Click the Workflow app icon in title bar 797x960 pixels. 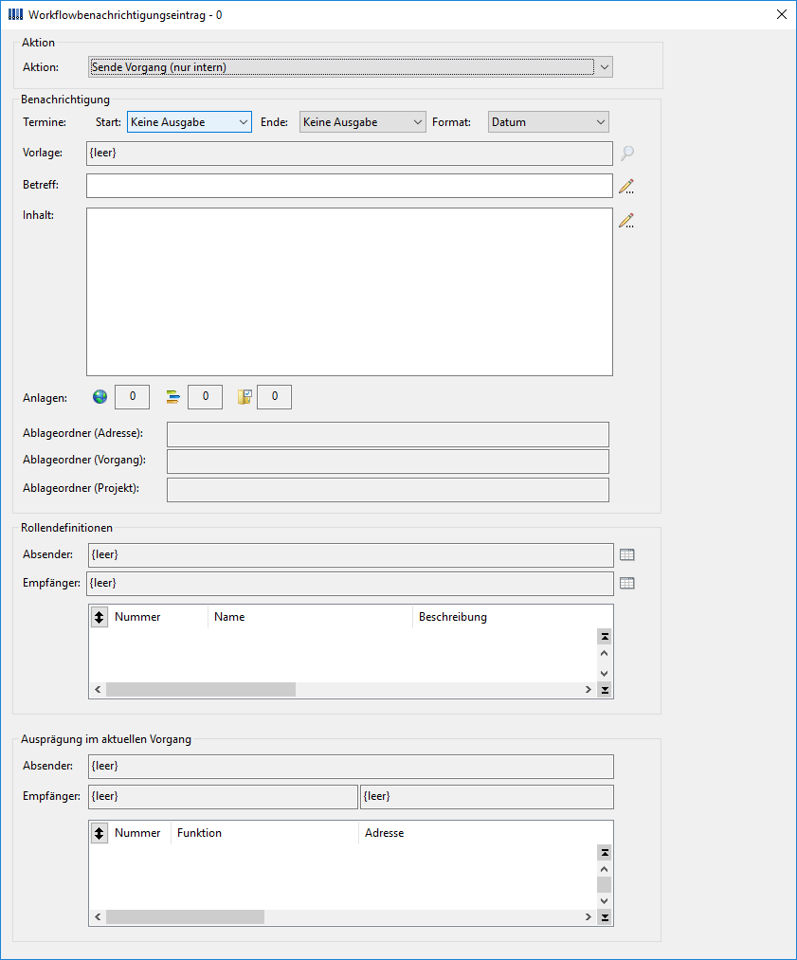15,14
